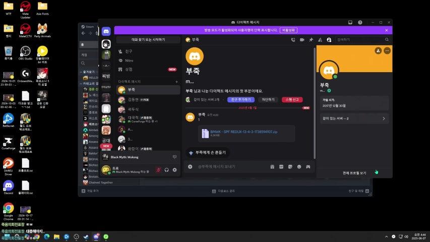Open the direct message playing CurseForge
The image size is (430, 242).
tap(148, 119)
